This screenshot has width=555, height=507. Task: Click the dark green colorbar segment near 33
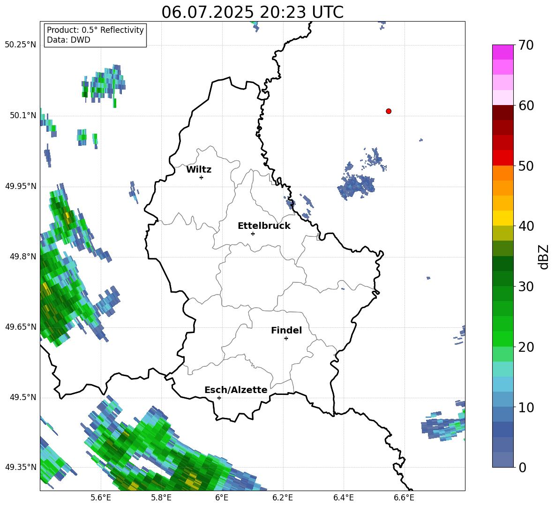[502, 264]
